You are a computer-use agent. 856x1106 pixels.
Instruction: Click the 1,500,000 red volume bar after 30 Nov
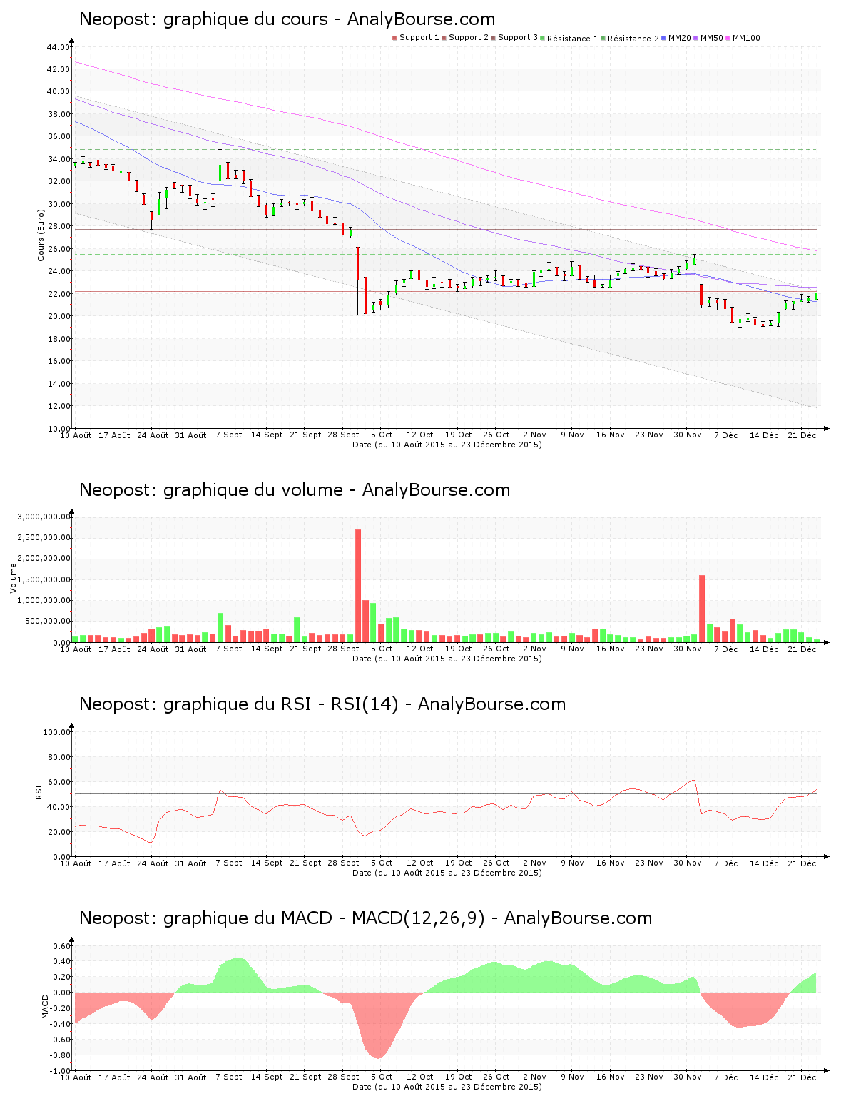click(702, 609)
